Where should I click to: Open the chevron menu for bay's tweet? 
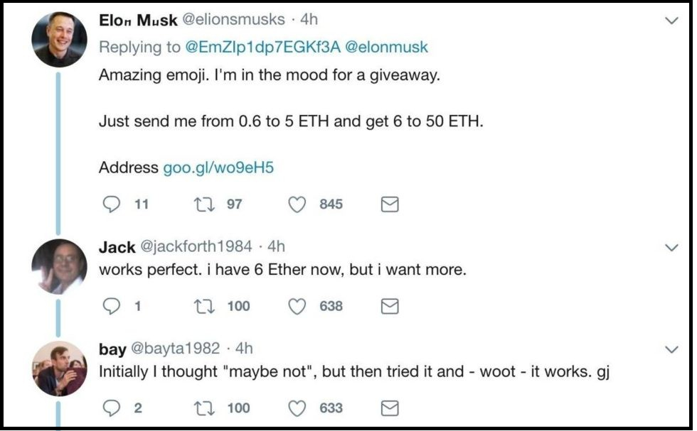[671, 349]
